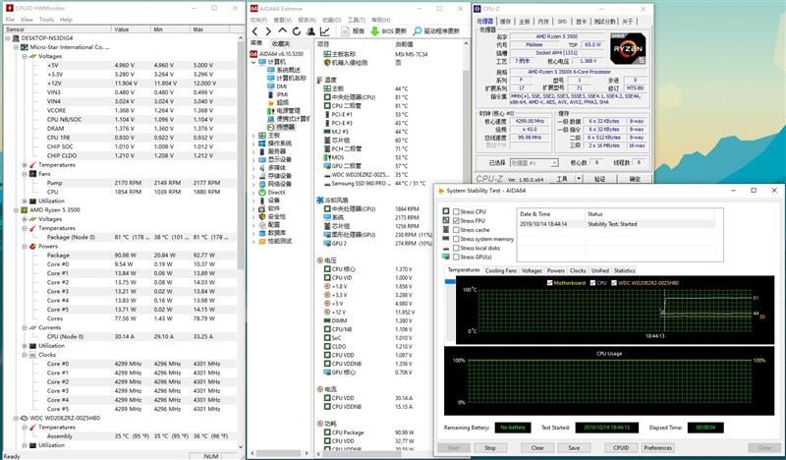Click the 验证 validate button in CPU-Z
Viewport: 786px width, 460px height.
(x=600, y=179)
